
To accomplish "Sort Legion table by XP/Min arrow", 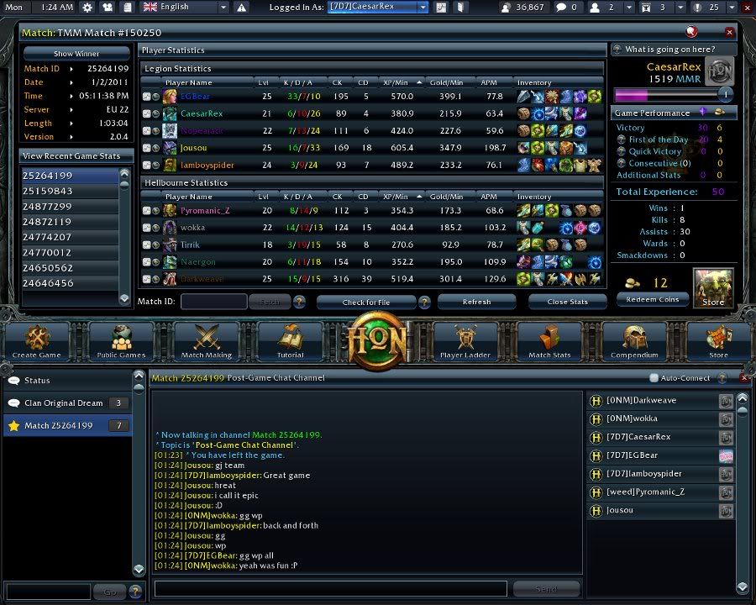I will (x=419, y=82).
